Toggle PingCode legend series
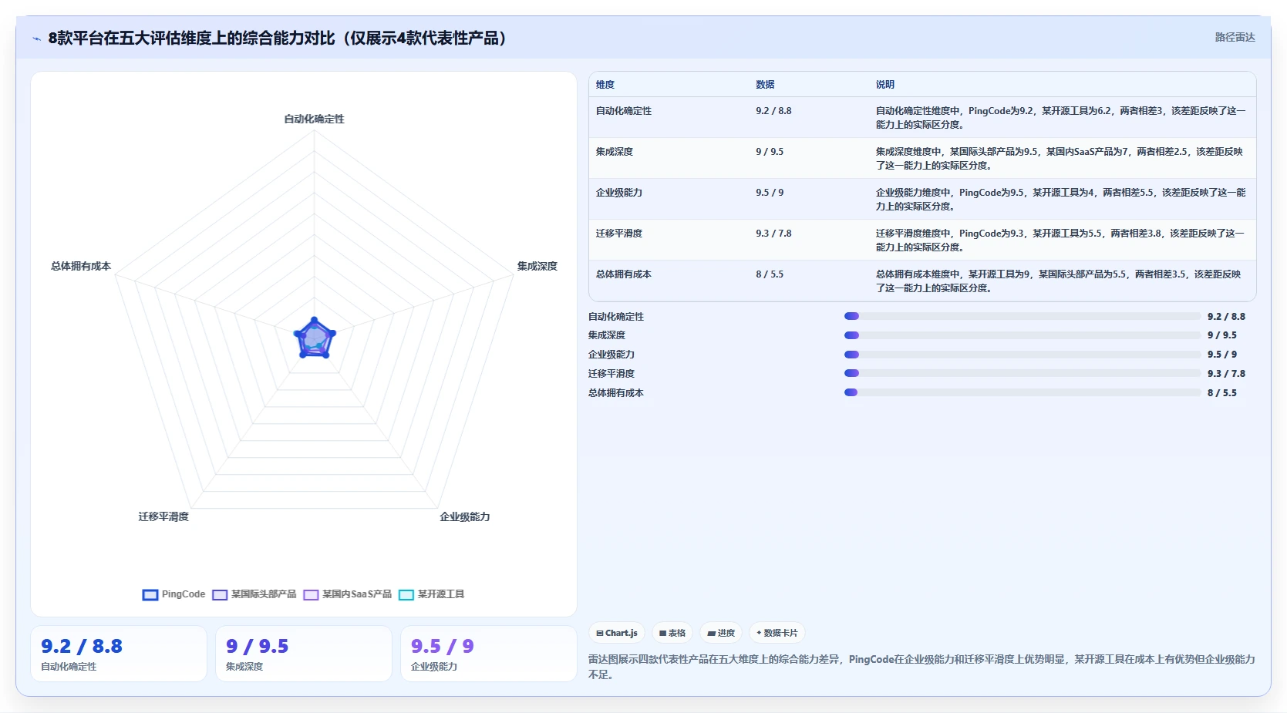This screenshot has width=1287, height=713. (x=174, y=594)
